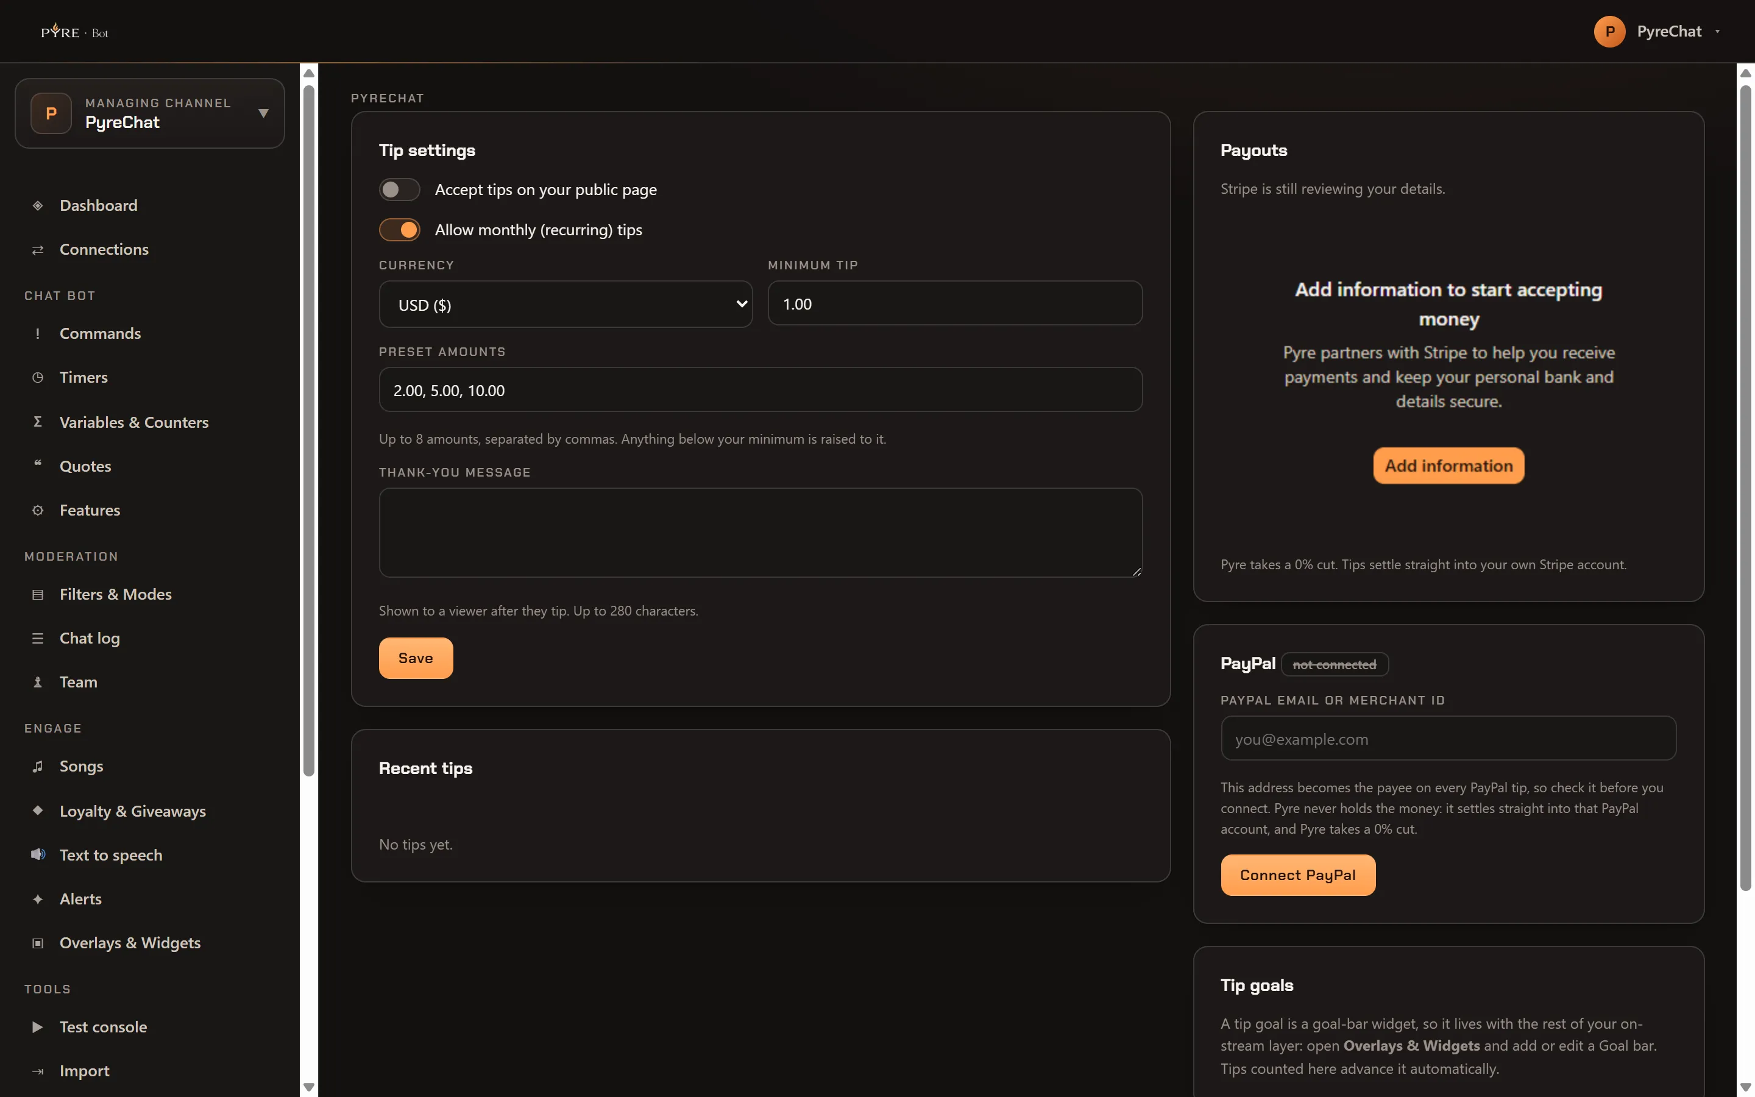Click the Preset amounts field
1755x1097 pixels.
point(760,389)
